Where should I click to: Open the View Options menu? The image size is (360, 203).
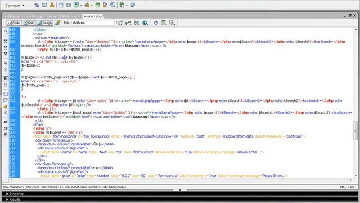click(164, 23)
